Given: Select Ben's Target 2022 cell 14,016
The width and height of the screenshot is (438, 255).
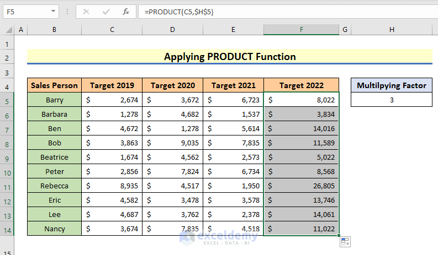Looking at the screenshot, I should (x=301, y=128).
